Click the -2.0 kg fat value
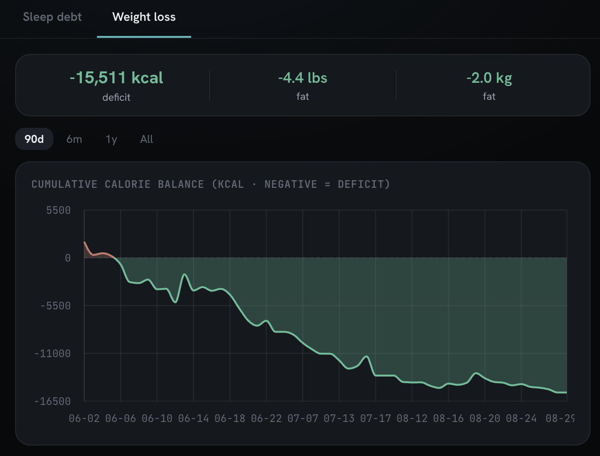Viewport: 600px width, 456px height. (x=489, y=78)
